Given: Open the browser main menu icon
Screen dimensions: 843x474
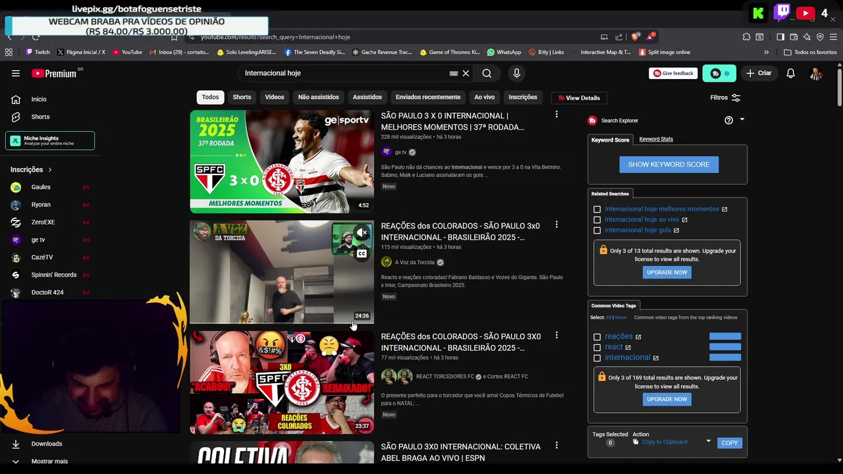Looking at the screenshot, I should (x=834, y=37).
